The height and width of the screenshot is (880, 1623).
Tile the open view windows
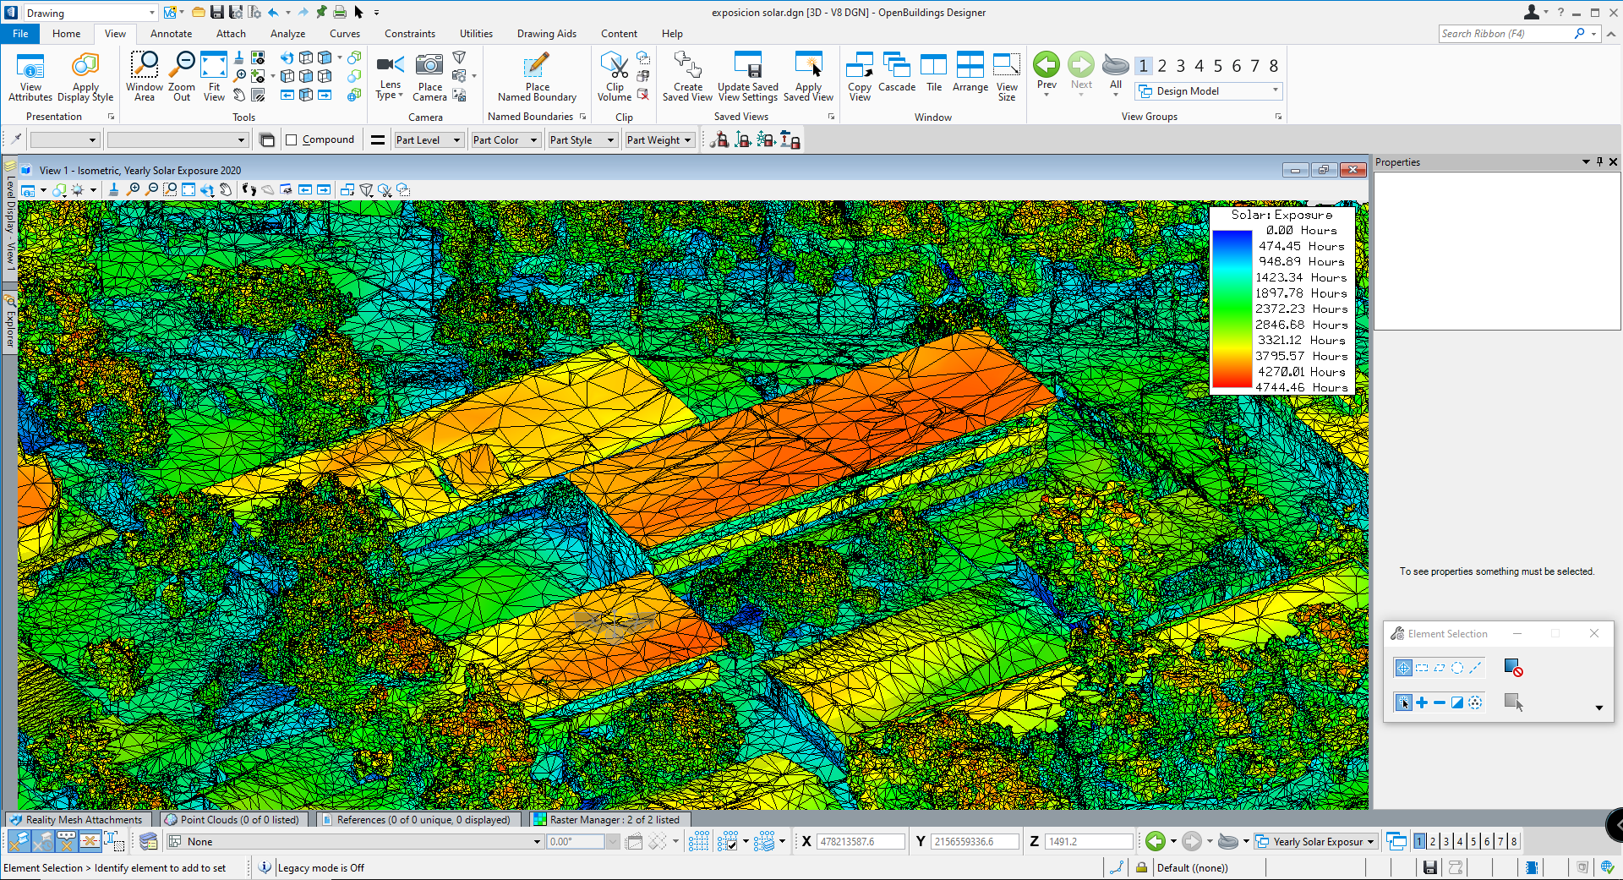(933, 74)
